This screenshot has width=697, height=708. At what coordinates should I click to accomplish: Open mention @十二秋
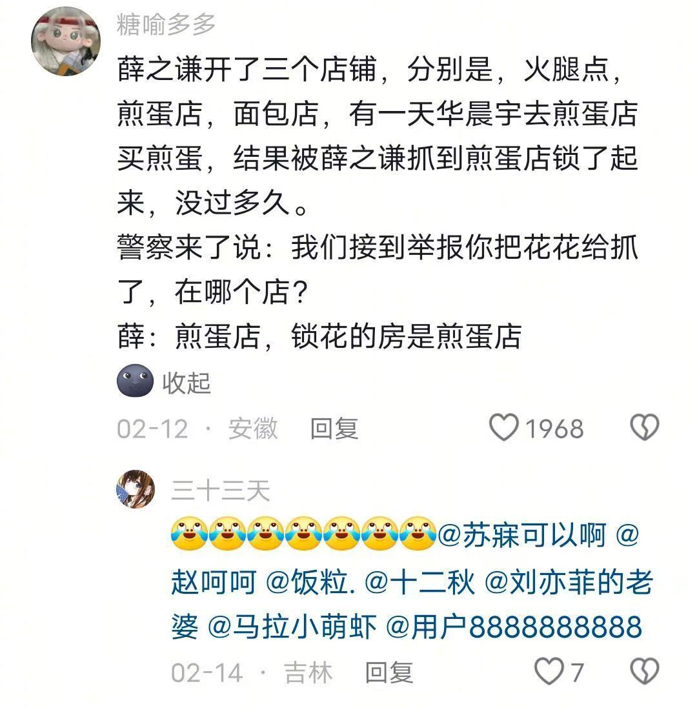click(x=420, y=582)
